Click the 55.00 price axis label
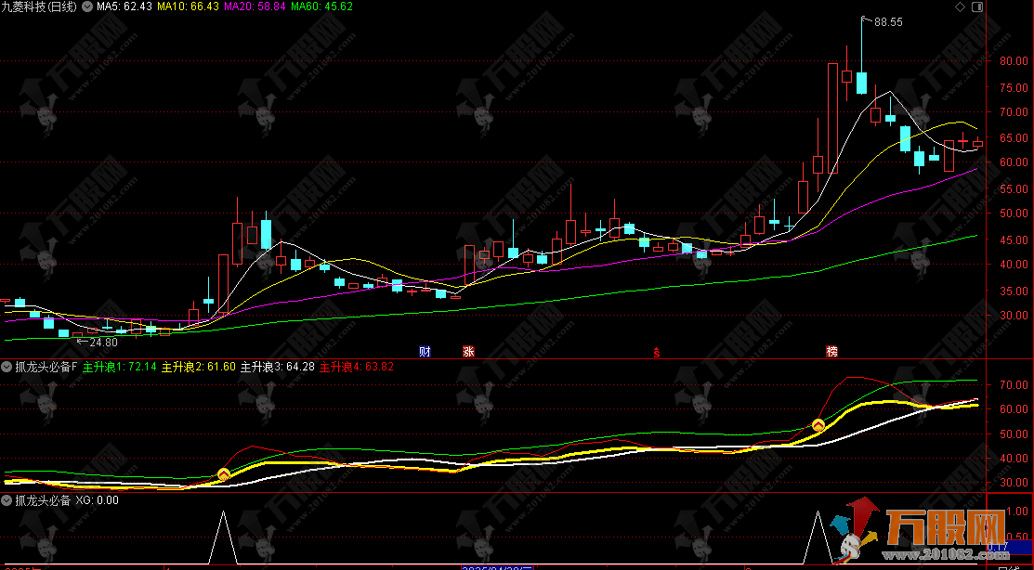The width and height of the screenshot is (1034, 570). pos(1014,188)
